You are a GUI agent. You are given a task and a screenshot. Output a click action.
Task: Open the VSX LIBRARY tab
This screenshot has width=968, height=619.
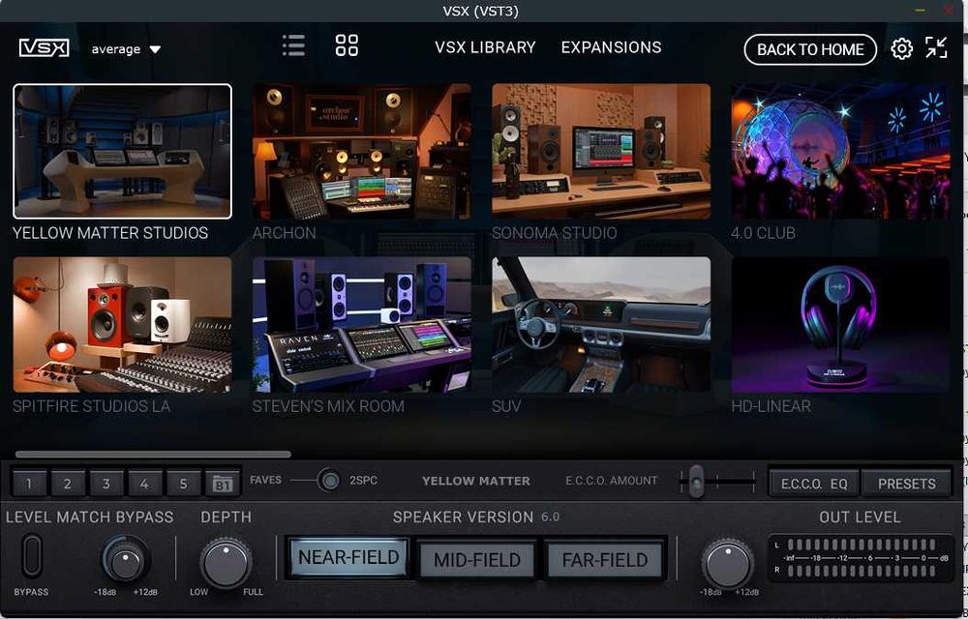(485, 47)
